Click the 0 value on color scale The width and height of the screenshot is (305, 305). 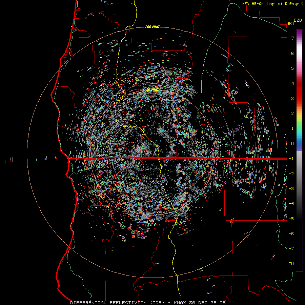[x=292, y=144]
